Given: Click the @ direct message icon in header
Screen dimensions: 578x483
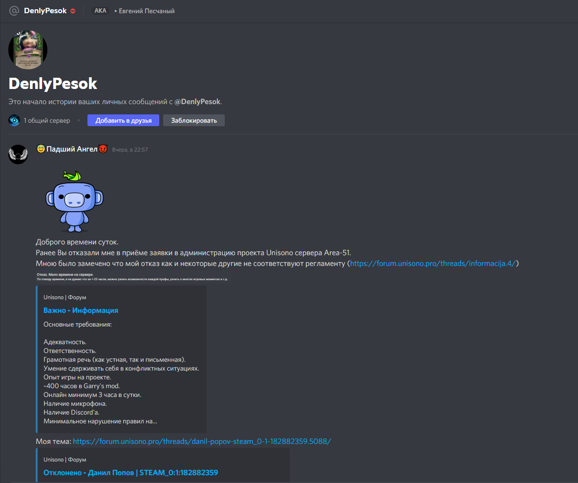Looking at the screenshot, I should pos(14,11).
